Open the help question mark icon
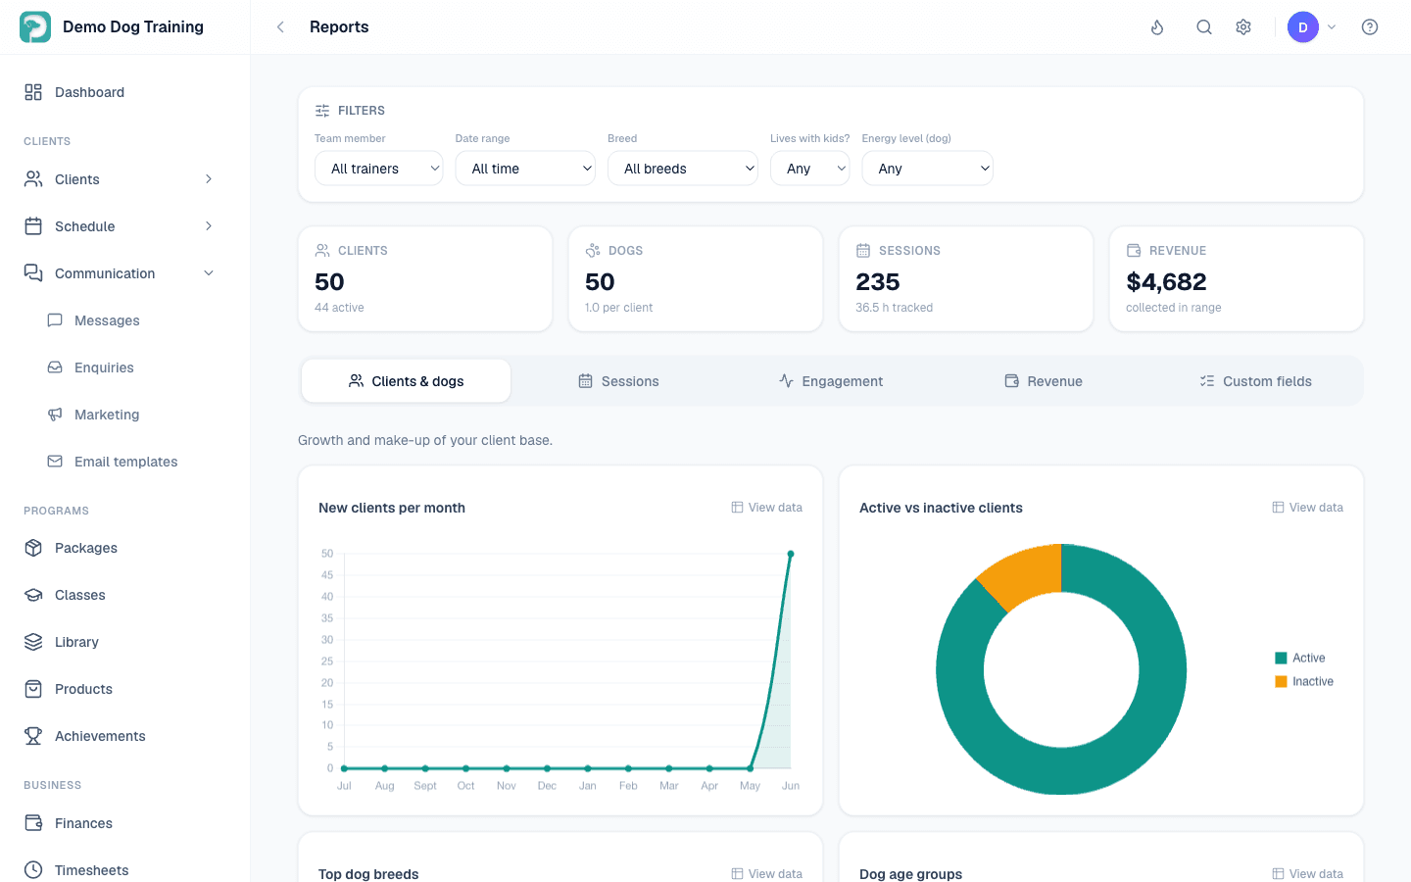 pos(1370,27)
